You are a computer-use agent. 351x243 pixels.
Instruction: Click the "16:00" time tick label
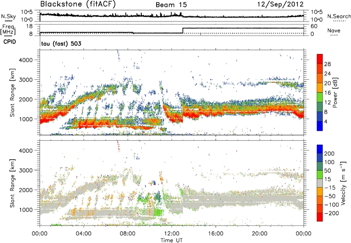point(215,234)
